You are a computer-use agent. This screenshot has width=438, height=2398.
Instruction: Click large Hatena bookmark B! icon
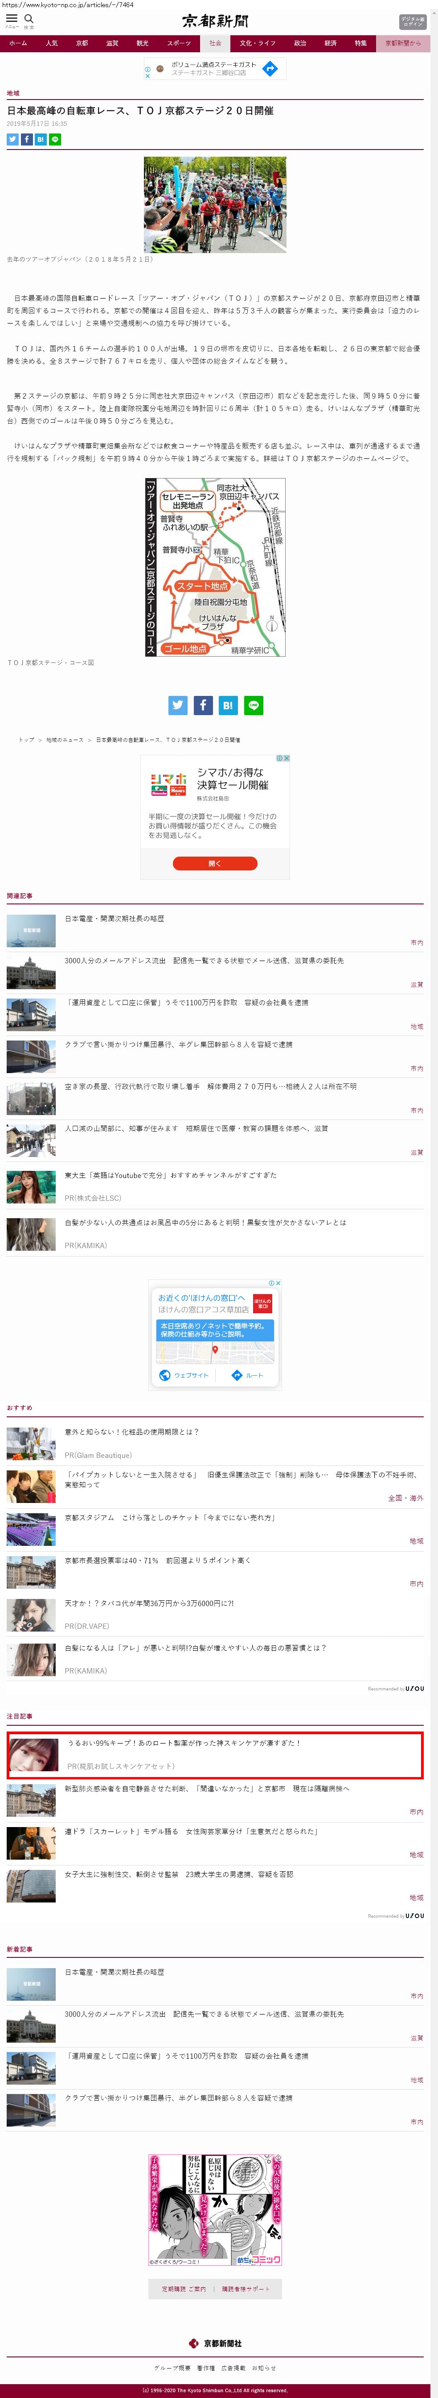click(228, 706)
